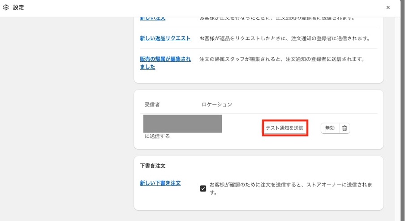This screenshot has height=221, width=405.
Task: Open the 新しい下書き注文 template link
Action: coord(160,183)
